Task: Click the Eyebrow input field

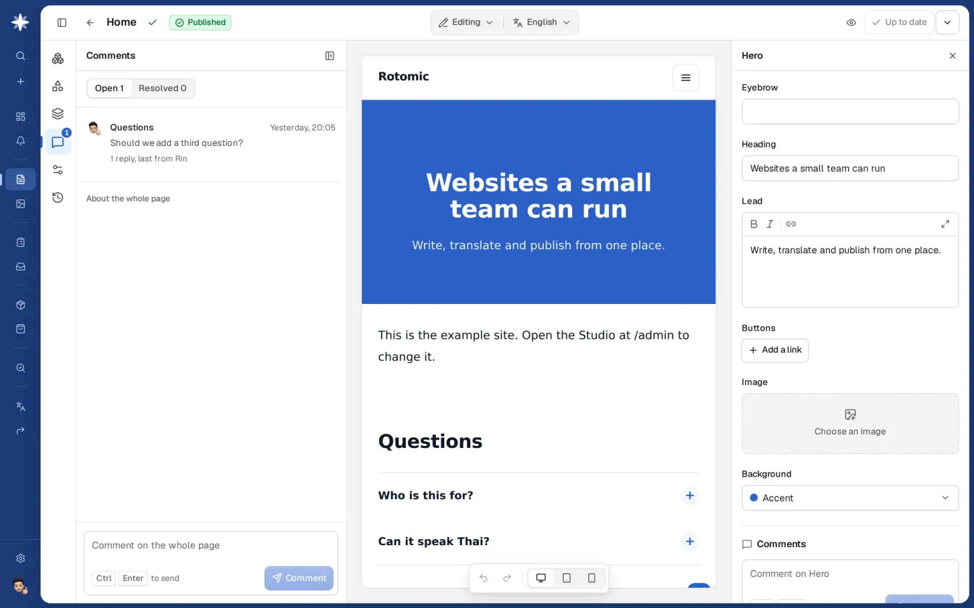Action: [x=850, y=111]
